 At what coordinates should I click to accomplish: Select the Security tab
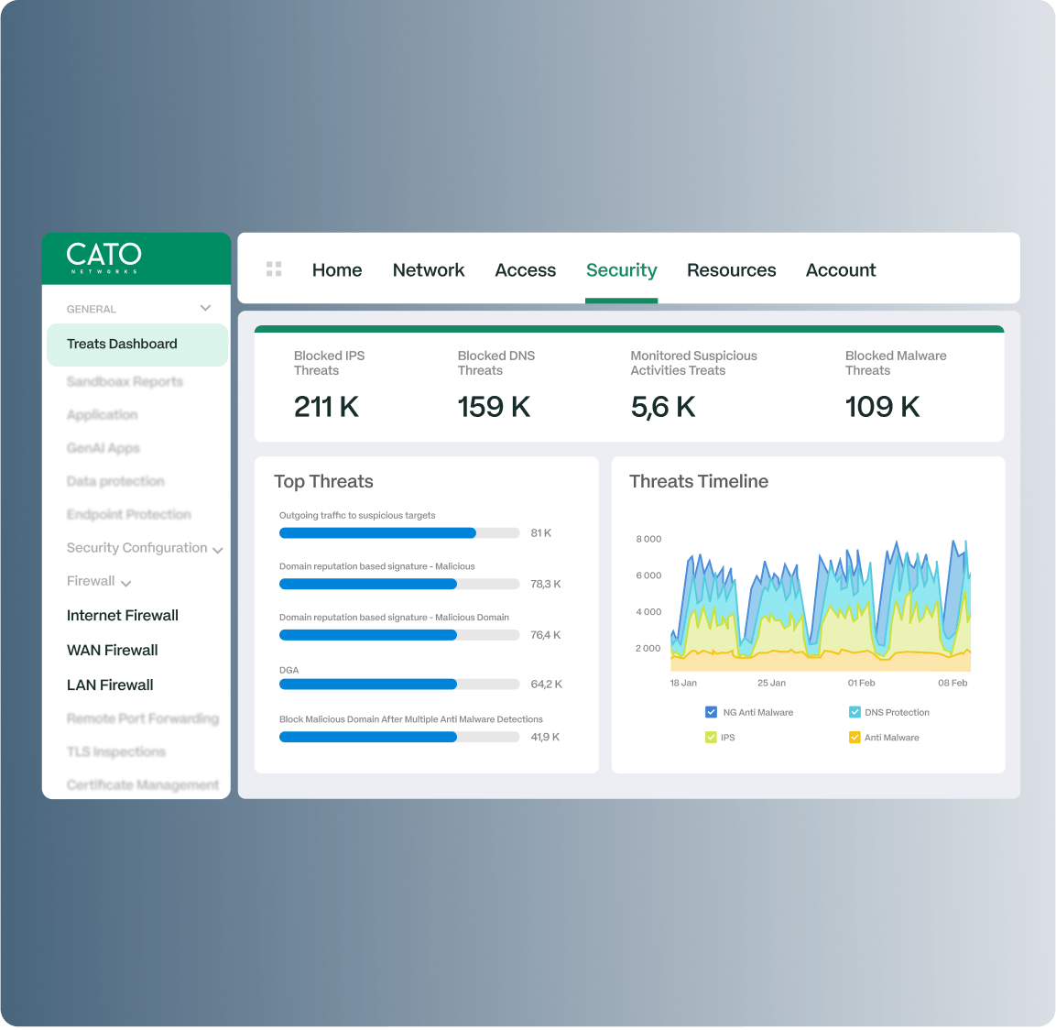pos(621,270)
